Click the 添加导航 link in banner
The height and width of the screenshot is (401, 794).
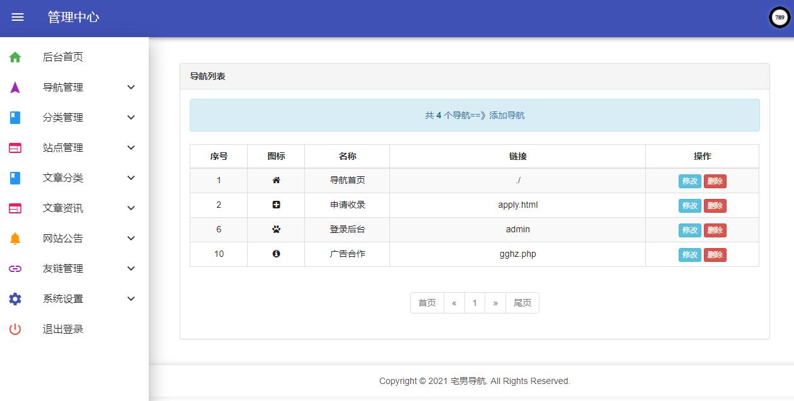click(x=507, y=115)
